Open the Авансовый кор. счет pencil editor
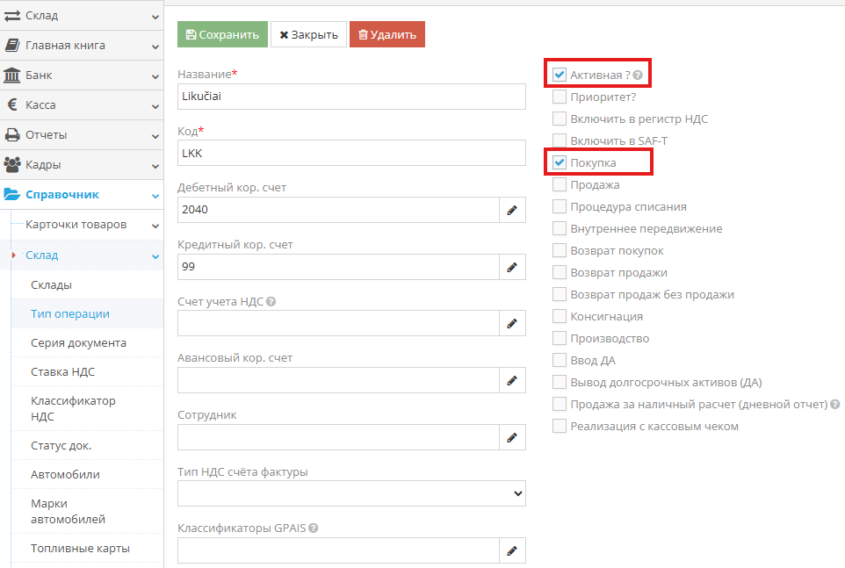Viewport: 845px width, 568px height. [x=512, y=380]
